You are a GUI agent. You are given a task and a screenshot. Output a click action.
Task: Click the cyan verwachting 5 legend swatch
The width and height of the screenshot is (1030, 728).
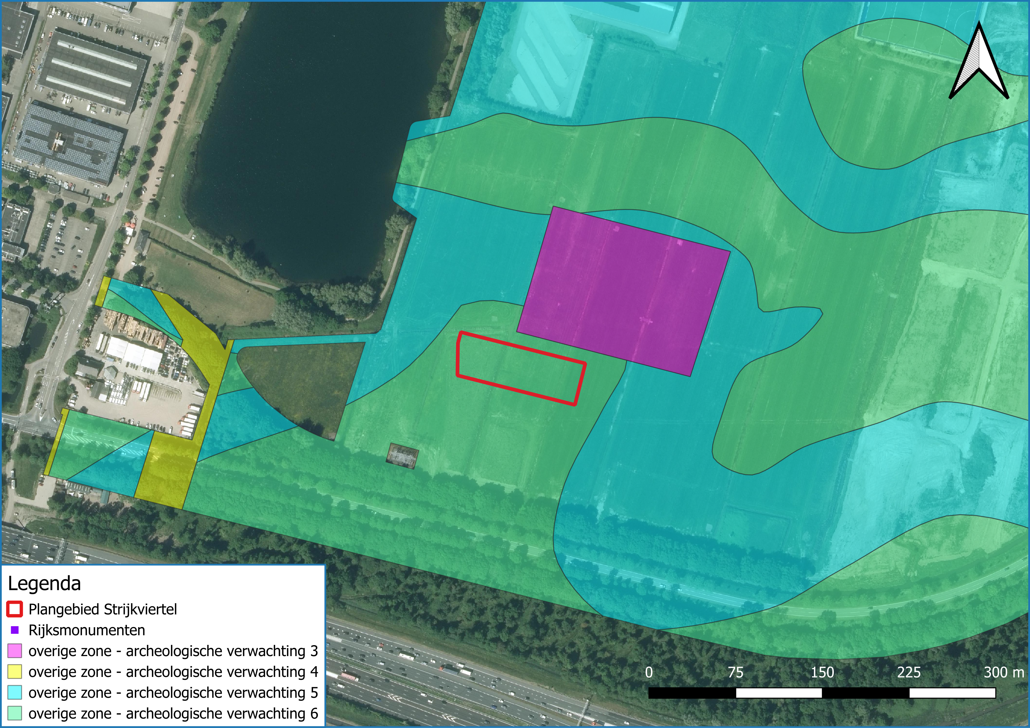click(15, 692)
